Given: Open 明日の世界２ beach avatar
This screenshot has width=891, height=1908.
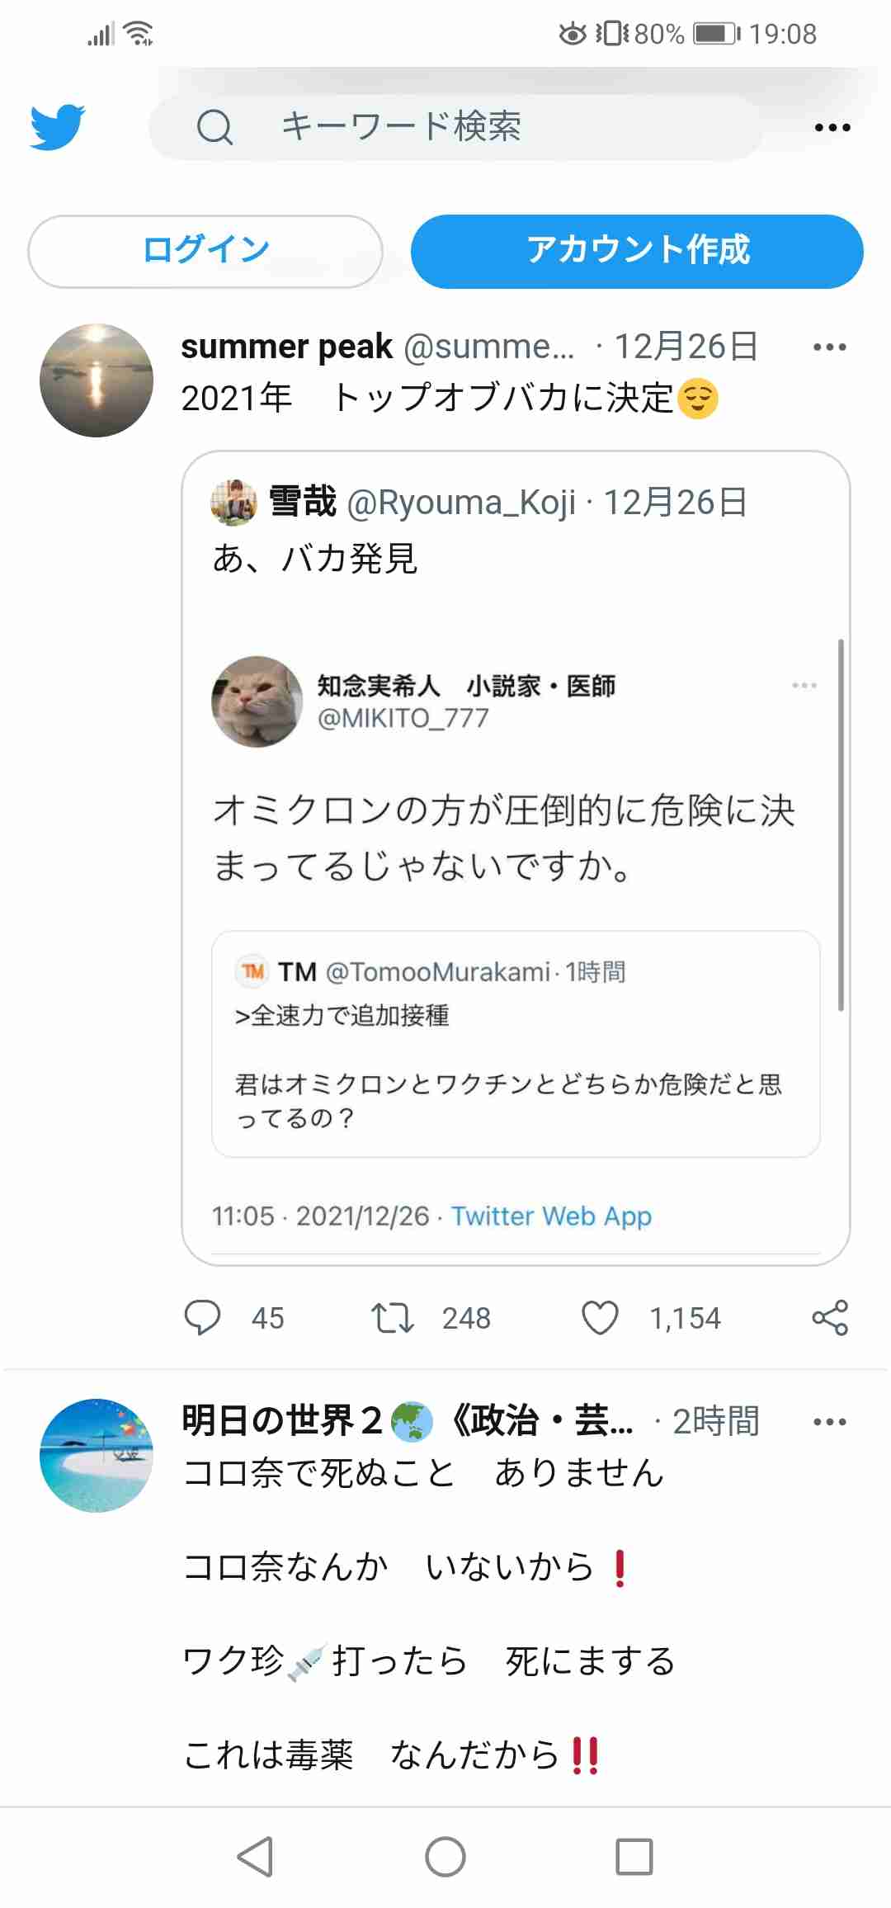Looking at the screenshot, I should pyautogui.click(x=97, y=1455).
